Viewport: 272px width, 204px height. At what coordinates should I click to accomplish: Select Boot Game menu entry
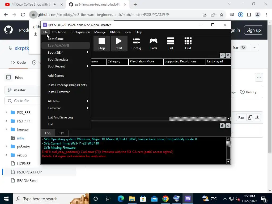pos(66,39)
